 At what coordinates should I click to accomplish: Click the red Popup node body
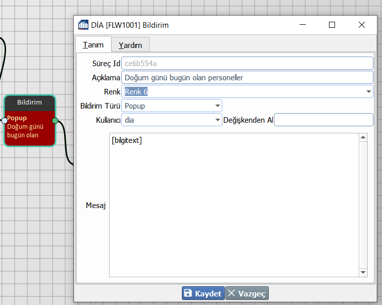29,128
